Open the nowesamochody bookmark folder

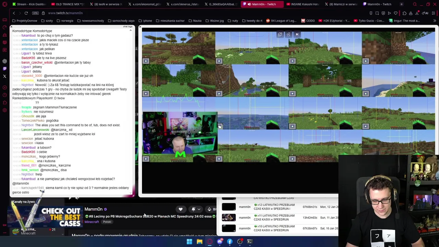click(90, 21)
